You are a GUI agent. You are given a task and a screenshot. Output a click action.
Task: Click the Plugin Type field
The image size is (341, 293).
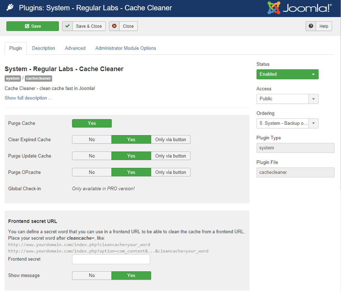pos(295,148)
